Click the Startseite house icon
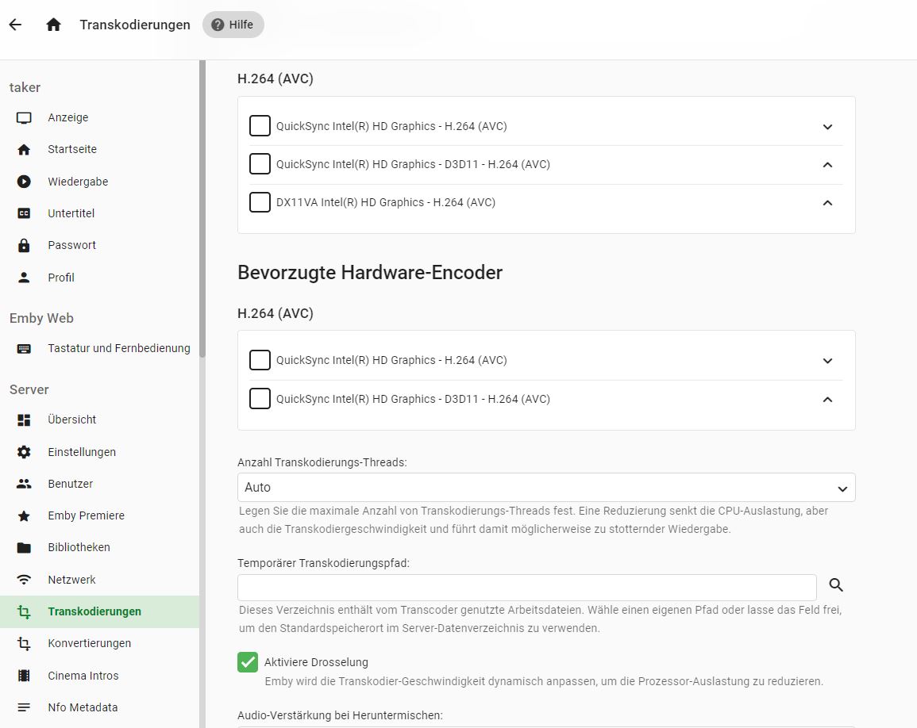Image resolution: width=917 pixels, height=728 pixels. tap(24, 150)
